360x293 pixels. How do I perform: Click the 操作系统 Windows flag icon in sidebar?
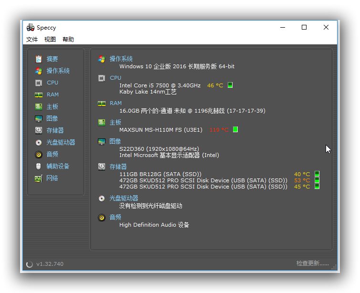click(39, 71)
